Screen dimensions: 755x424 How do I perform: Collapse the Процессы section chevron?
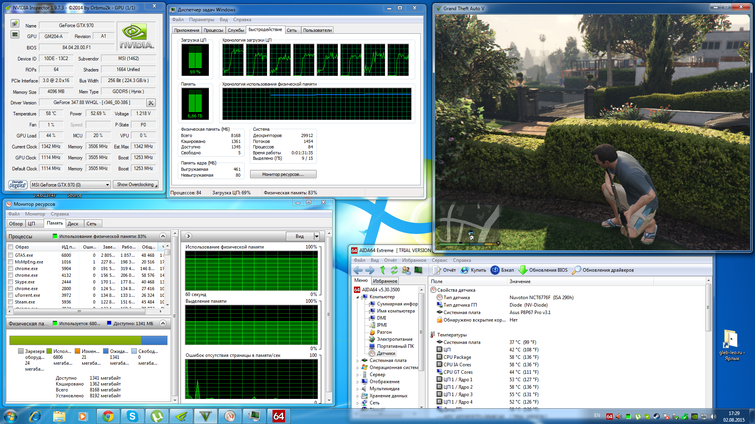click(163, 236)
